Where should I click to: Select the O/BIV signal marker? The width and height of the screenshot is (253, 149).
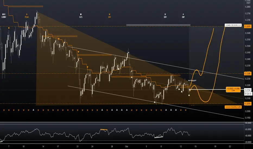[x=4, y=16]
